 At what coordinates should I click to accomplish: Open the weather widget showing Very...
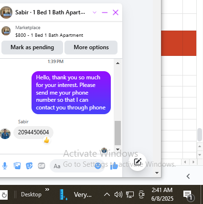(x=76, y=194)
